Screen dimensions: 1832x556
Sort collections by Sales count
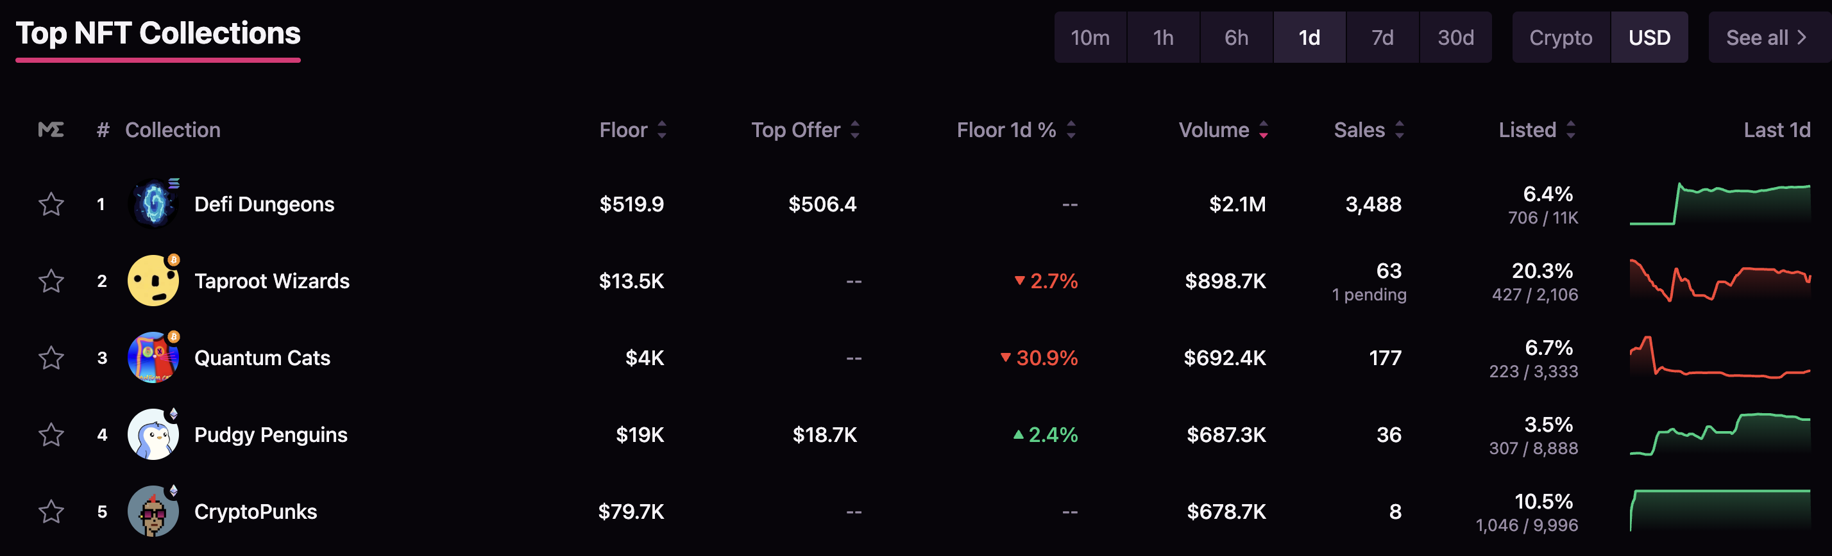pos(1398,130)
